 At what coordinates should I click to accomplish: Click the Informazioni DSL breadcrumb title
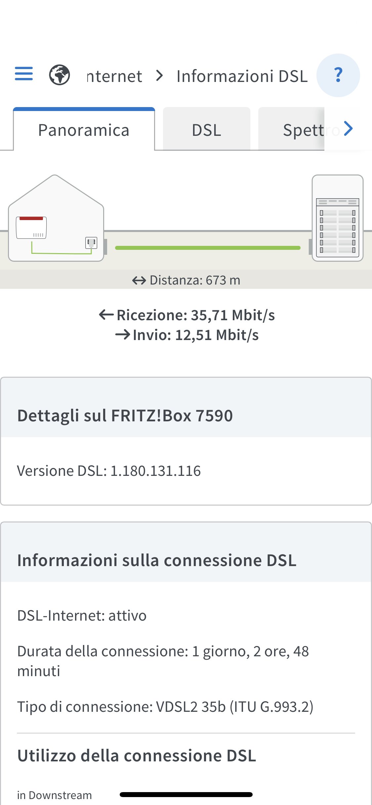[242, 76]
